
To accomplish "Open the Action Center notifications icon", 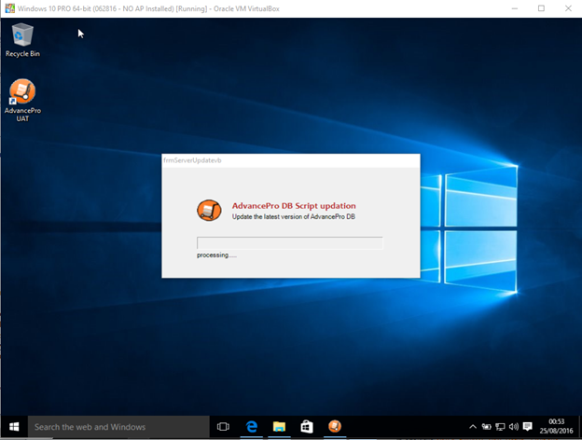I will [x=529, y=427].
